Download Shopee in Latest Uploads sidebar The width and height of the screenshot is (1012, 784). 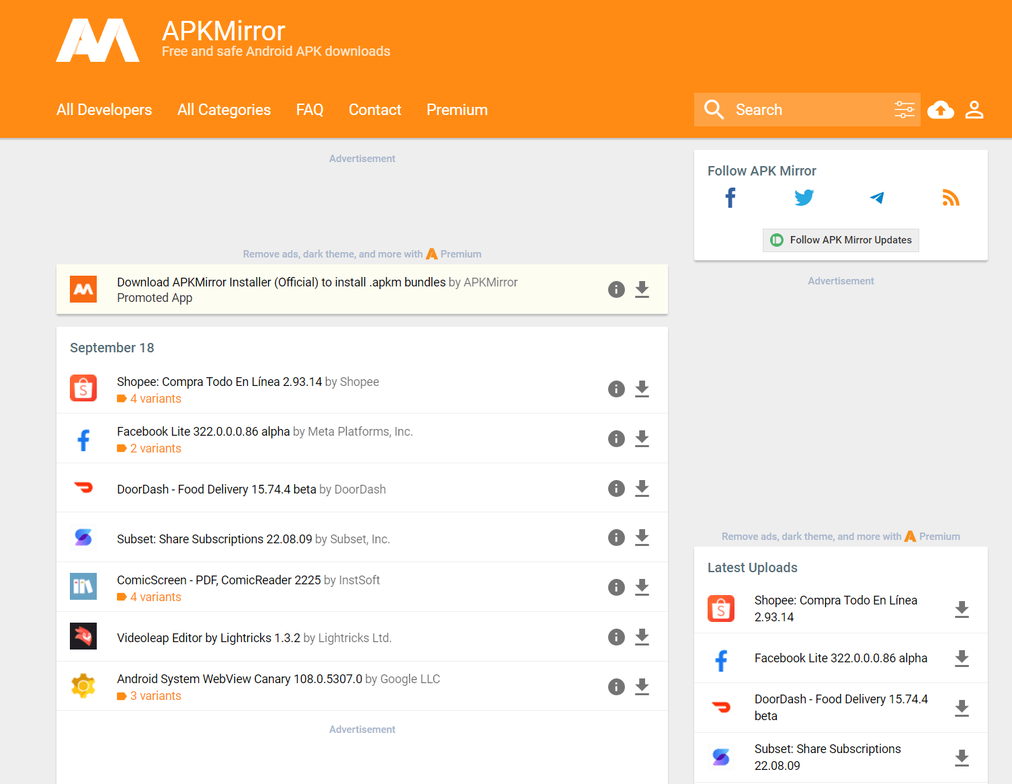coord(962,609)
